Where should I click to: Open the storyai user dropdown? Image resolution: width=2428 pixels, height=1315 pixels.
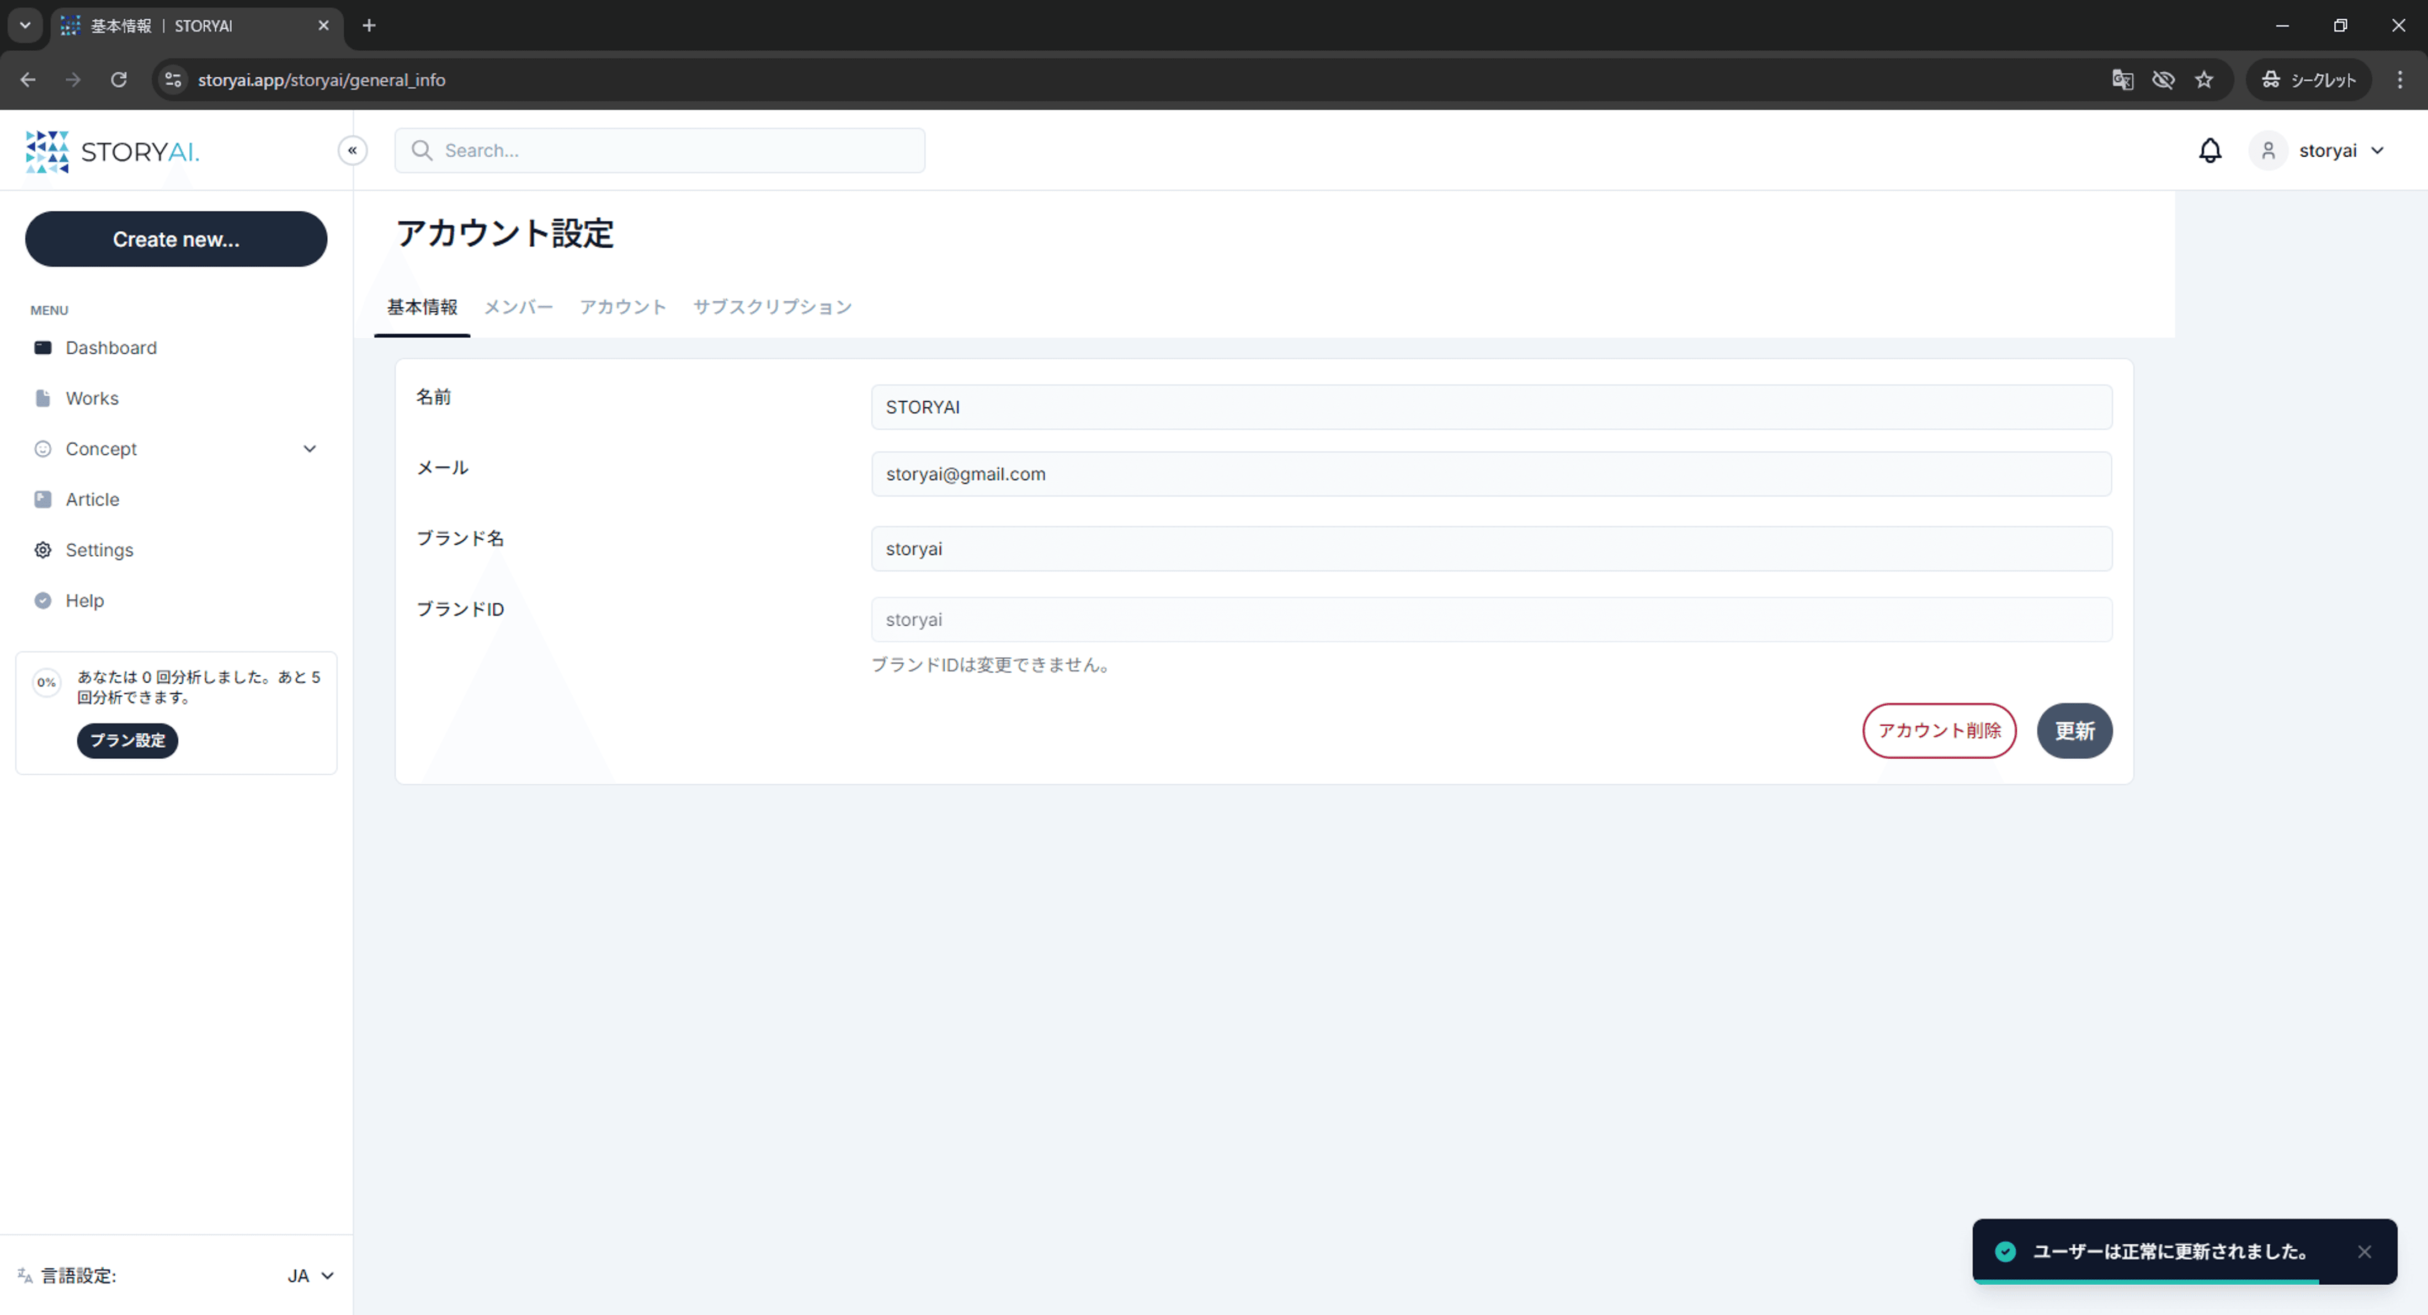[2318, 151]
